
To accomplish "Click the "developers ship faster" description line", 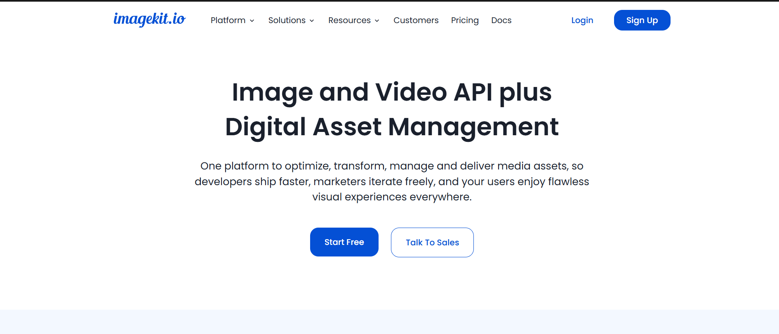I will [x=391, y=181].
